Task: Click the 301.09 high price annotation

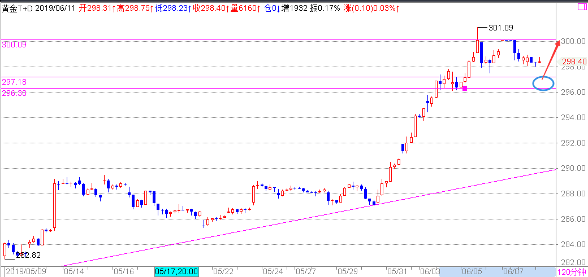Action: click(x=501, y=27)
